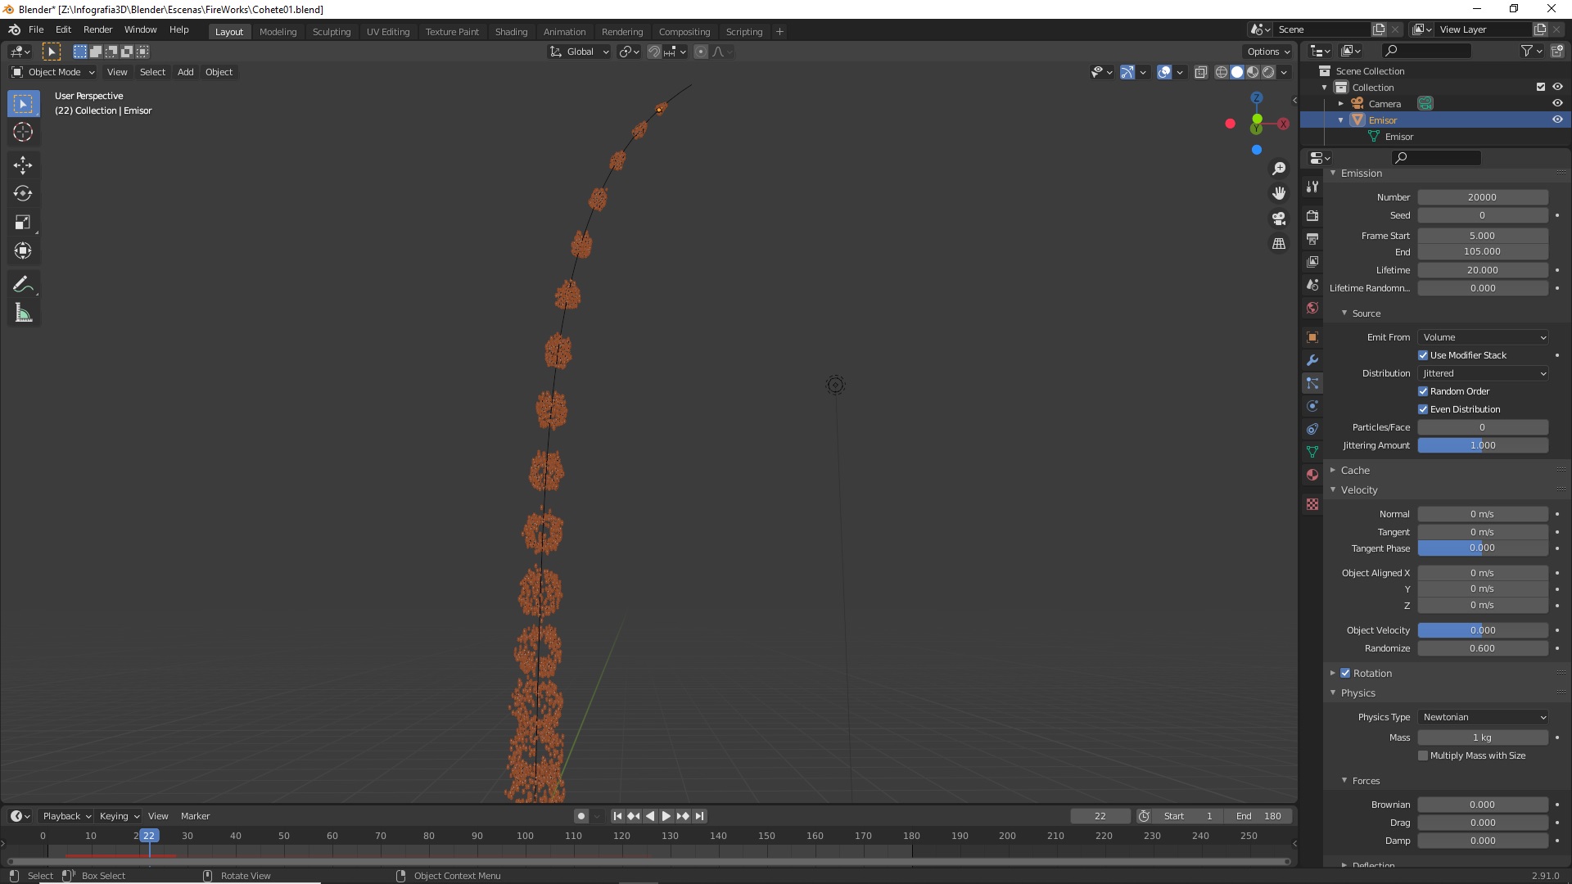Open the Particle properties tab
1572x884 pixels.
tap(1312, 383)
